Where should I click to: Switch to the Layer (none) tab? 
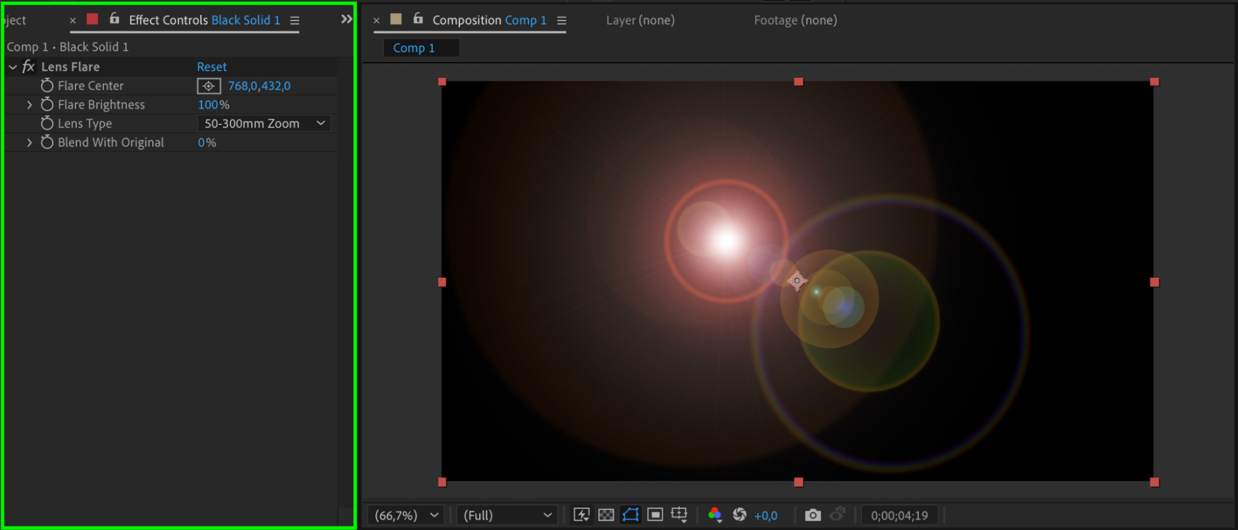(x=640, y=20)
